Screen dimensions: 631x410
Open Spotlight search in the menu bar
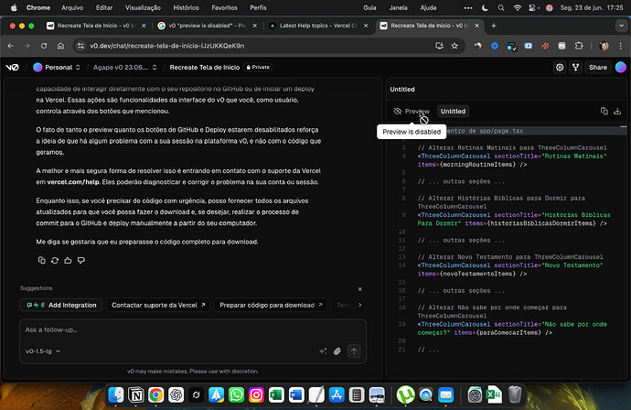pyautogui.click(x=500, y=7)
